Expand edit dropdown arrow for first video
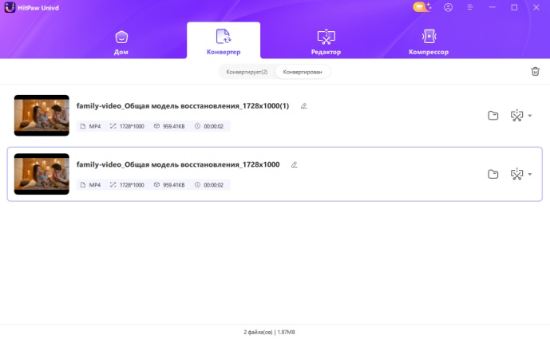Image resolution: width=550 pixels, height=339 pixels. 530,116
